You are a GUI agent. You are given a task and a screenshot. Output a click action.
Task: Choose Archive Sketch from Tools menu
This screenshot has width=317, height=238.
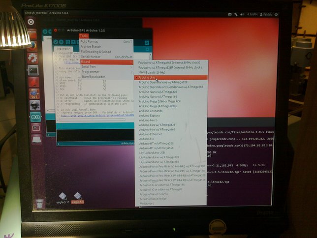click(106, 47)
